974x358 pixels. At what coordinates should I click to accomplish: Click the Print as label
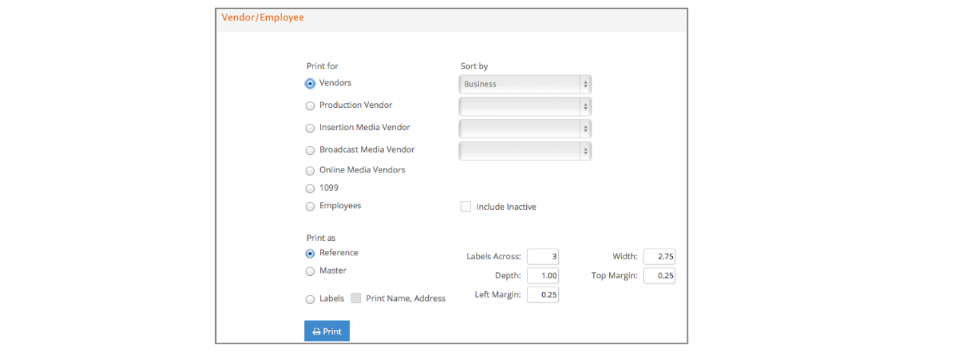click(x=321, y=238)
